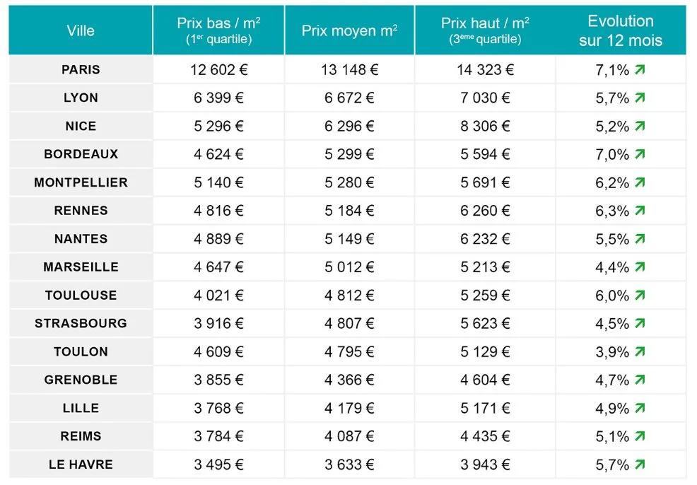Select the STRASBOURG city name cell

coord(81,323)
